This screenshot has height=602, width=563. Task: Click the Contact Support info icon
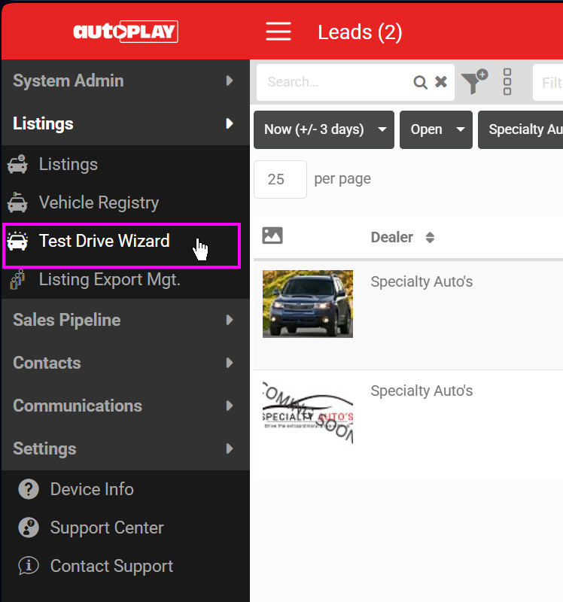(29, 566)
